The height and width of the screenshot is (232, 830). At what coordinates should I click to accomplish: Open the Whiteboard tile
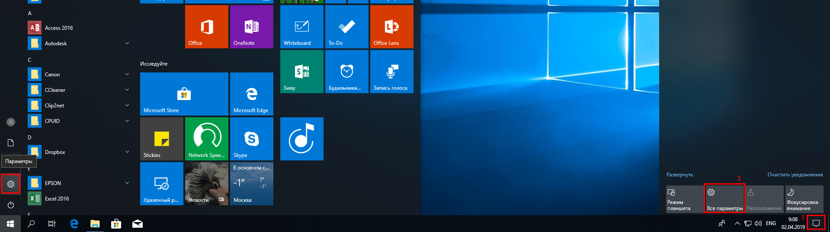click(x=301, y=27)
